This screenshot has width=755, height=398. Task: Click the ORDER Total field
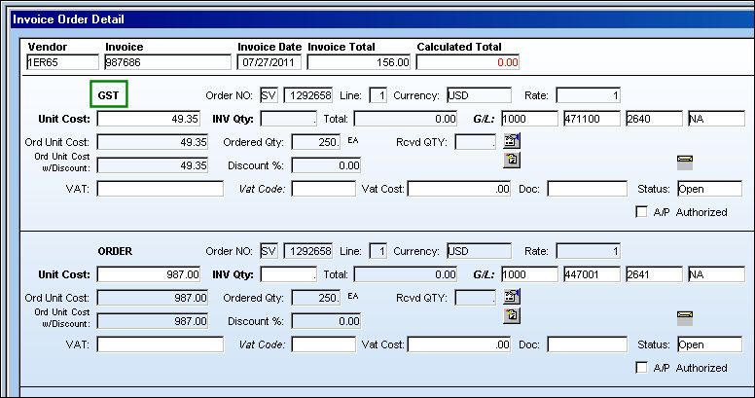pos(406,274)
